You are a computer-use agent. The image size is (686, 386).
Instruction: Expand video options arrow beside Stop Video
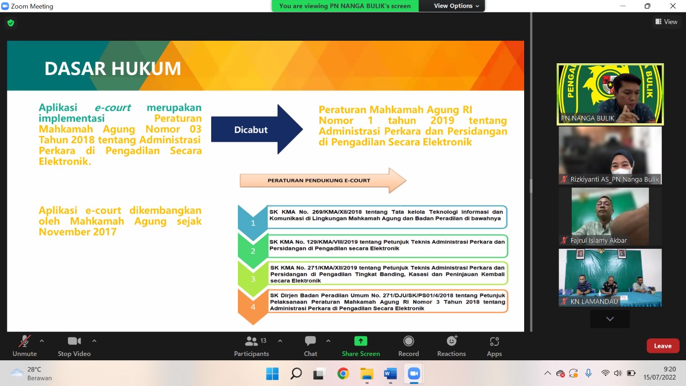click(94, 340)
